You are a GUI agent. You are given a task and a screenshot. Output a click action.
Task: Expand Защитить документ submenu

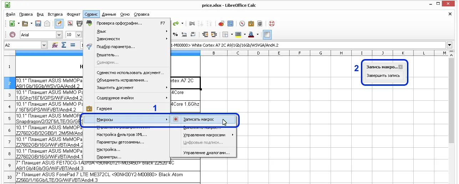point(127,88)
